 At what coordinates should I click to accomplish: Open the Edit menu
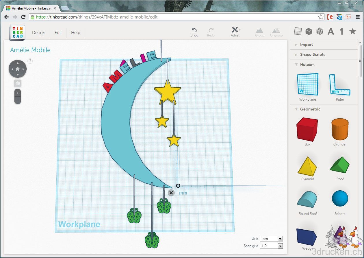point(58,33)
